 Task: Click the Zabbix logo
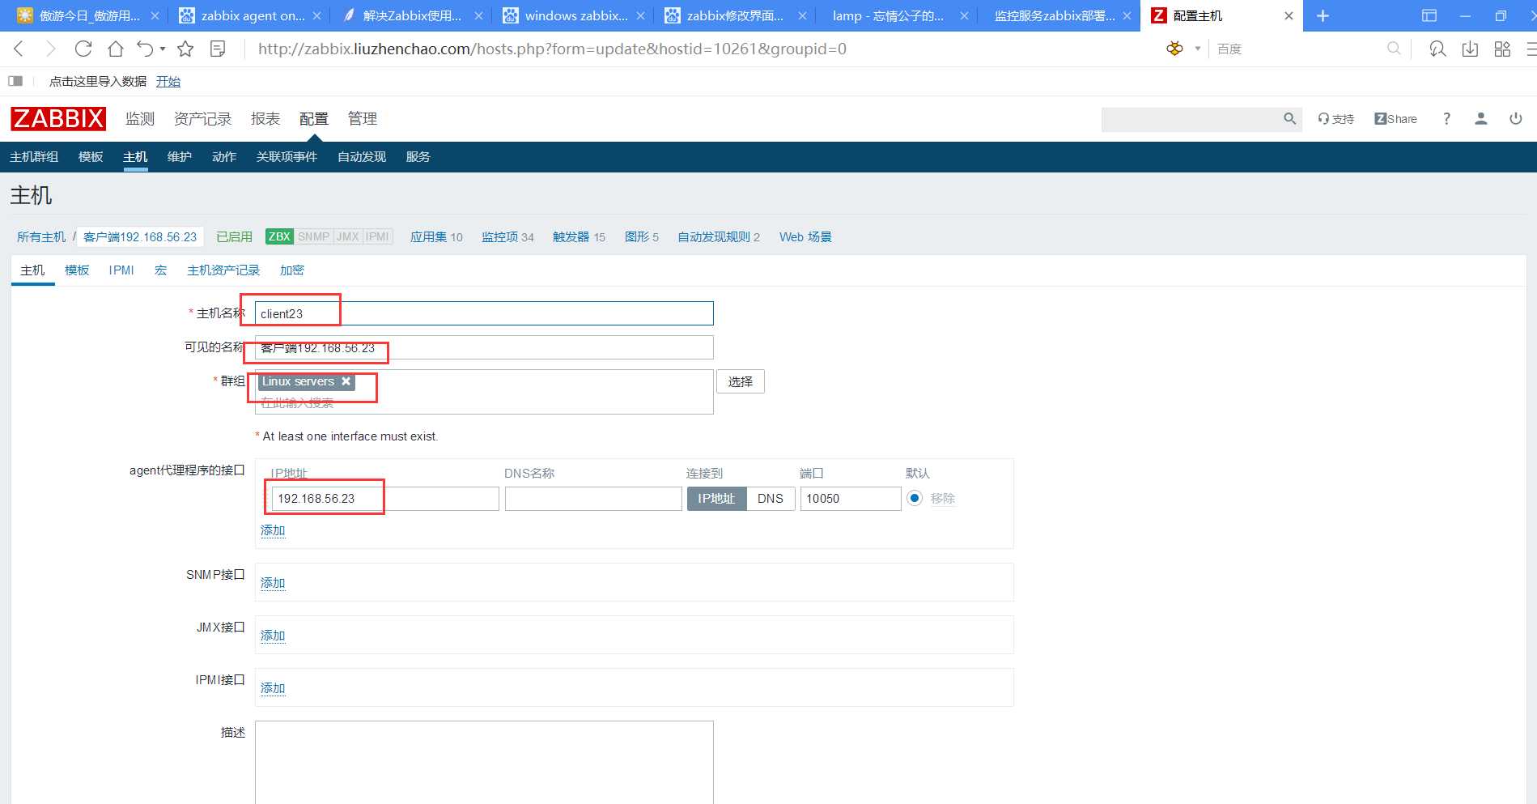[x=58, y=118]
